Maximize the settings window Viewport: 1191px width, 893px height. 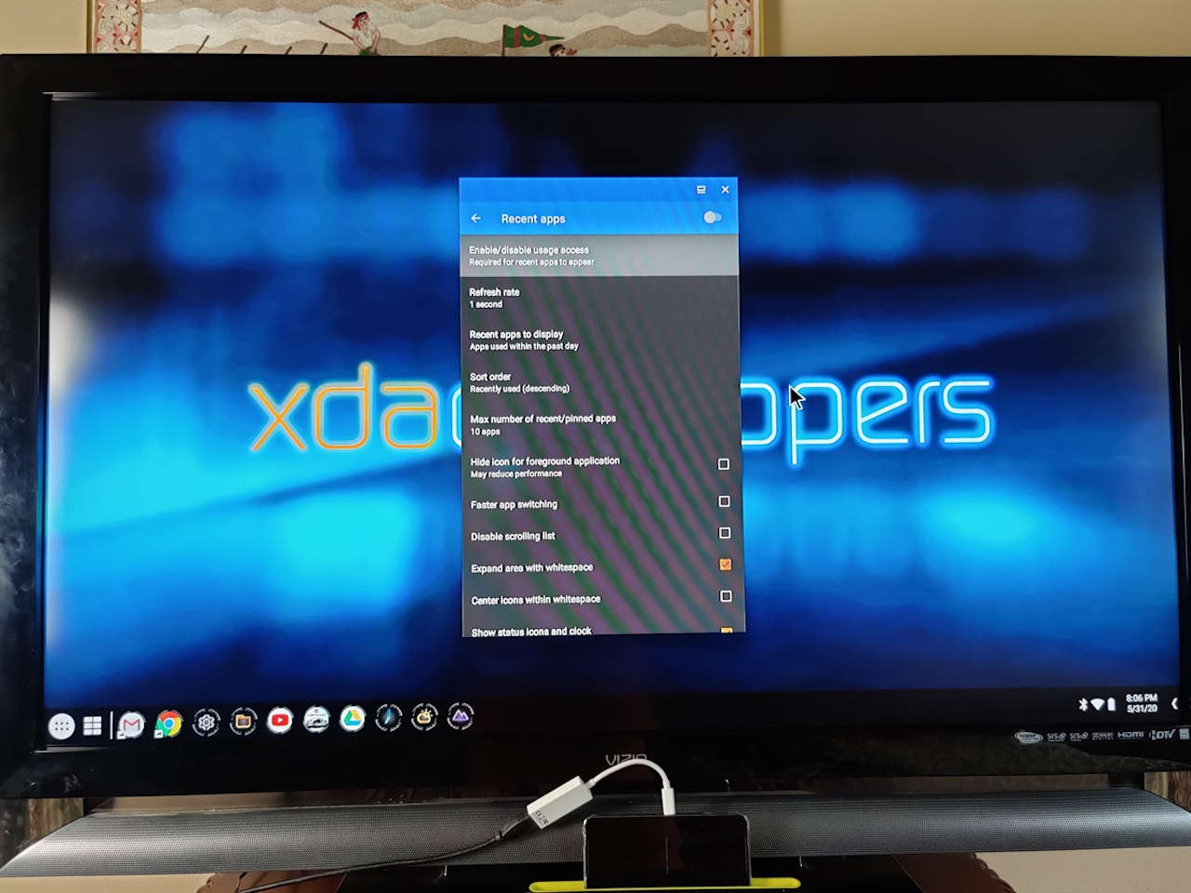tap(702, 189)
